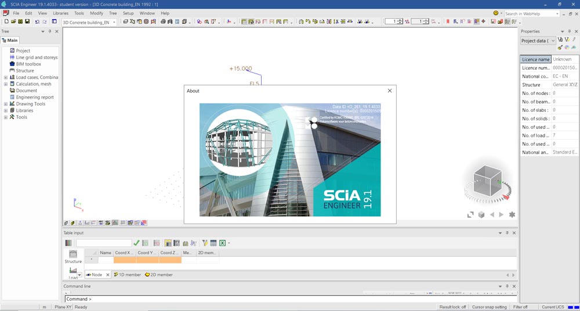The width and height of the screenshot is (580, 311).
Task: Pin the Properties panel
Action: (x=570, y=31)
